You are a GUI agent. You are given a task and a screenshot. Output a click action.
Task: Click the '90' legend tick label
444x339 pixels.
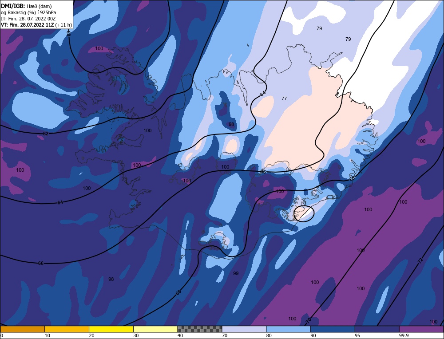tap(313, 335)
